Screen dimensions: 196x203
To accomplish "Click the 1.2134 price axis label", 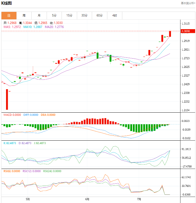I will 186,110.
